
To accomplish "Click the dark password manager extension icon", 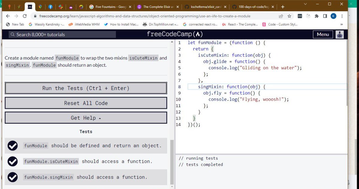I will [300, 16].
